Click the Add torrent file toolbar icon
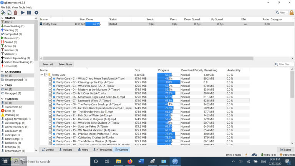The height and width of the screenshot is (166, 295). (9, 13)
